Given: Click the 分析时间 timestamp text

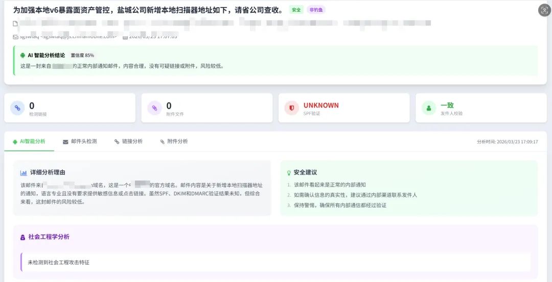Looking at the screenshot, I should tap(508, 142).
